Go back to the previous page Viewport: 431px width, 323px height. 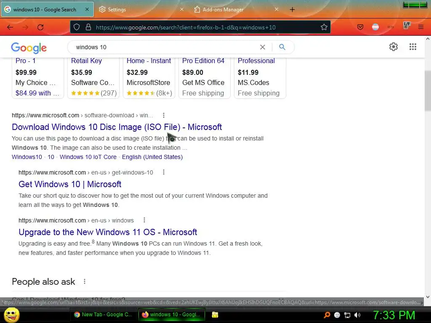(x=10, y=27)
